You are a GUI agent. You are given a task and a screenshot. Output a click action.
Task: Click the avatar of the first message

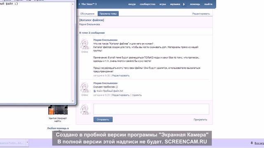pyautogui.click(x=85, y=44)
